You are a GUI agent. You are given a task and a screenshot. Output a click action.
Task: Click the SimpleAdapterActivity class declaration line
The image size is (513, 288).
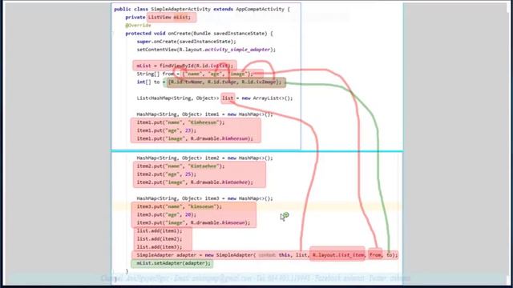[202, 9]
